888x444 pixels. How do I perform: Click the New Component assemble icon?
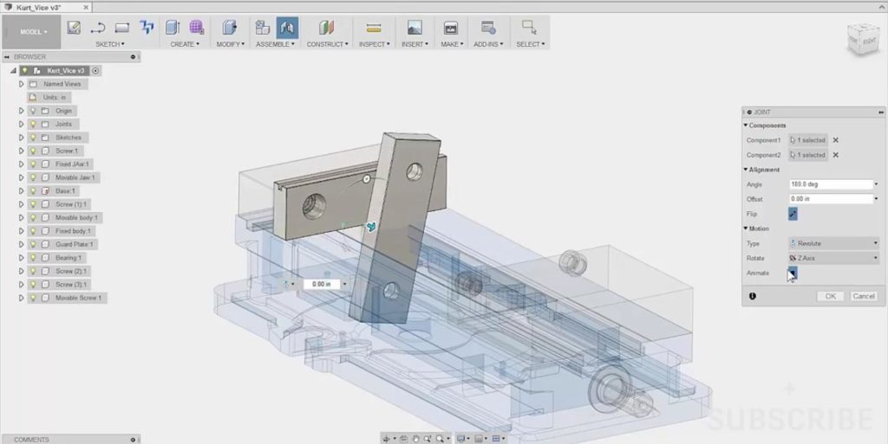click(262, 27)
